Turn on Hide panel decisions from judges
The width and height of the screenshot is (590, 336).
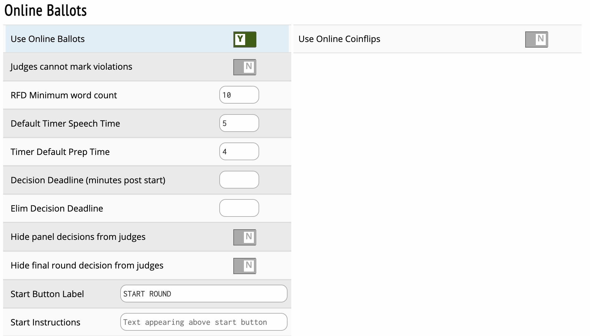tap(245, 237)
